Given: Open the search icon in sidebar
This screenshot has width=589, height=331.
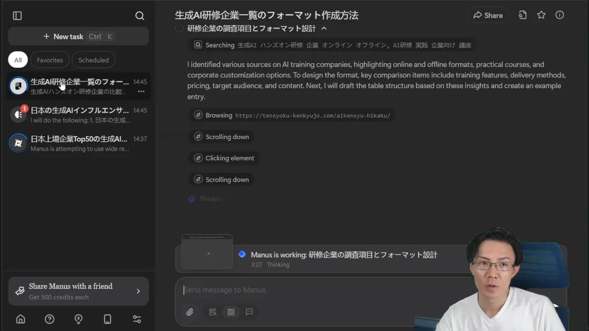Looking at the screenshot, I should point(139,16).
